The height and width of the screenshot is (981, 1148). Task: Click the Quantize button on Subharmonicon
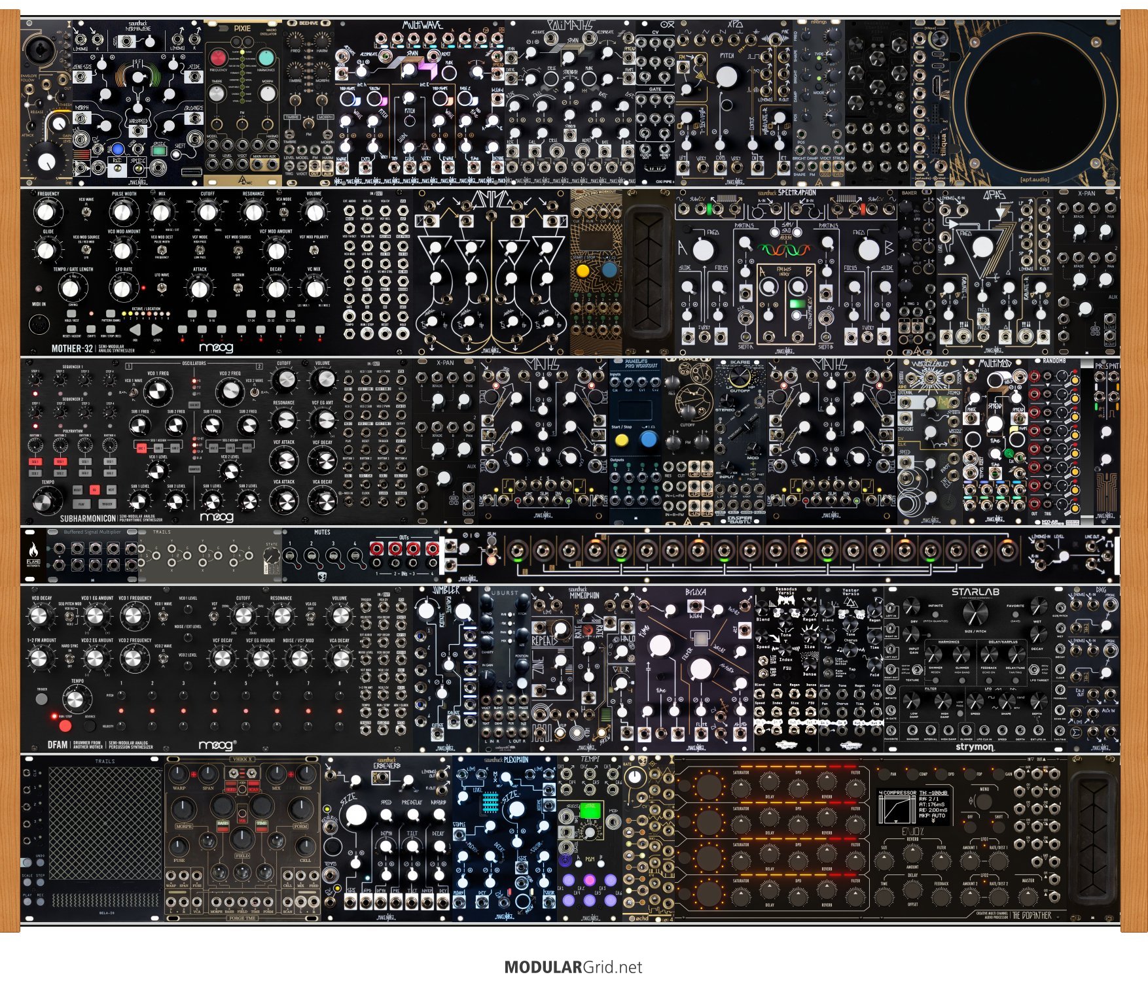click(194, 469)
